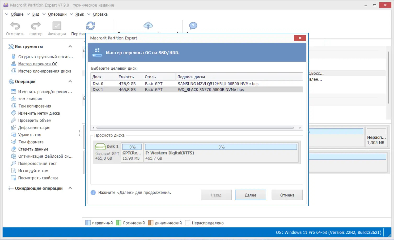This screenshot has width=394, height=240.
Task: Click the Undo (Отменить) toolbar icon
Action: click(15, 26)
